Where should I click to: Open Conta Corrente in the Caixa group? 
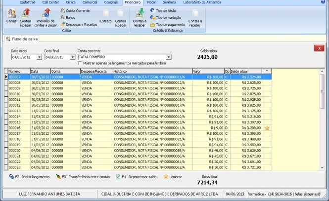pyautogui.click(x=75, y=11)
